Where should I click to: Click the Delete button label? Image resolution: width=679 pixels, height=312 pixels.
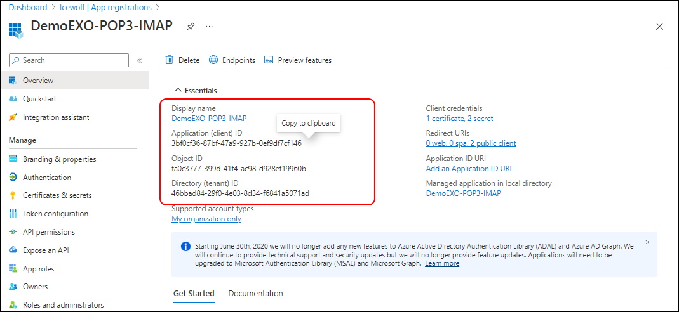point(189,60)
